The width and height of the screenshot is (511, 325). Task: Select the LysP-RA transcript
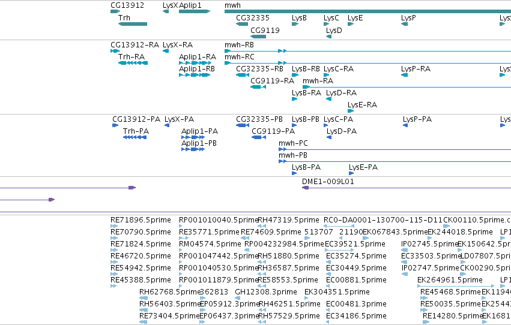416,69
